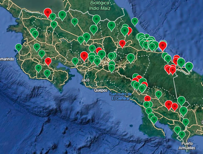Click the green marker beside the Gulf of Nicoya
This screenshot has height=154, width=203.
click(x=75, y=61)
